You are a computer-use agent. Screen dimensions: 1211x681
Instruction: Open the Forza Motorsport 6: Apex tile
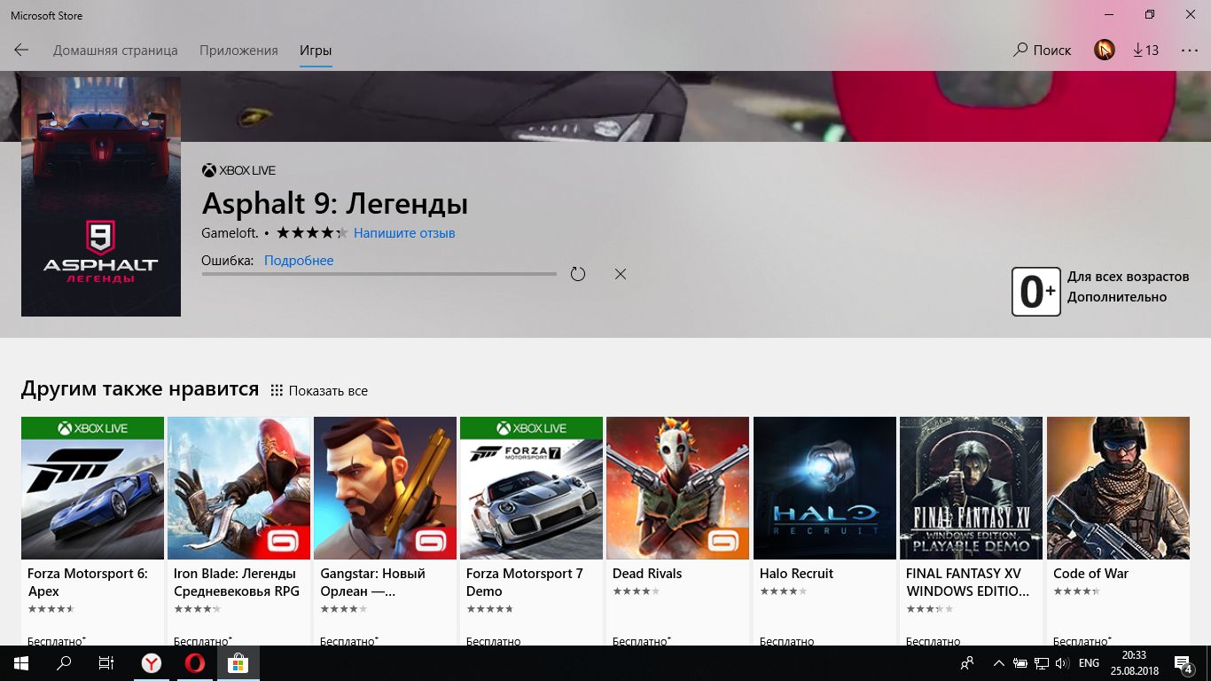[92, 530]
